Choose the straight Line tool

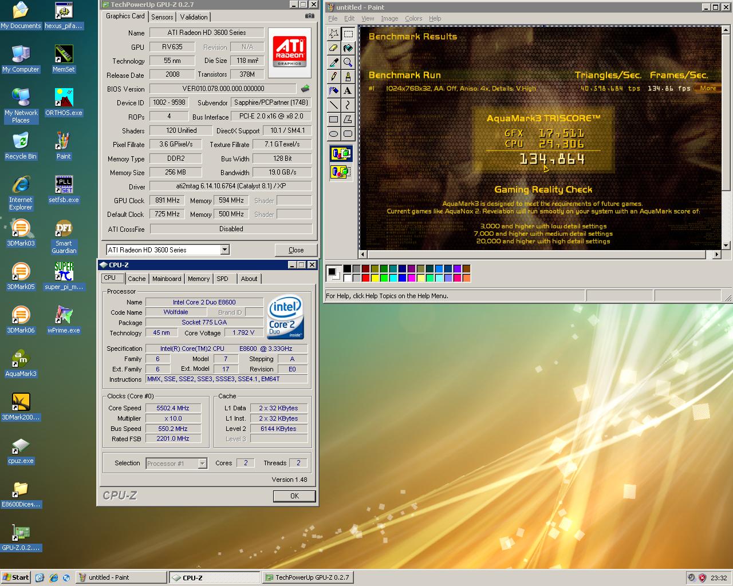click(334, 105)
